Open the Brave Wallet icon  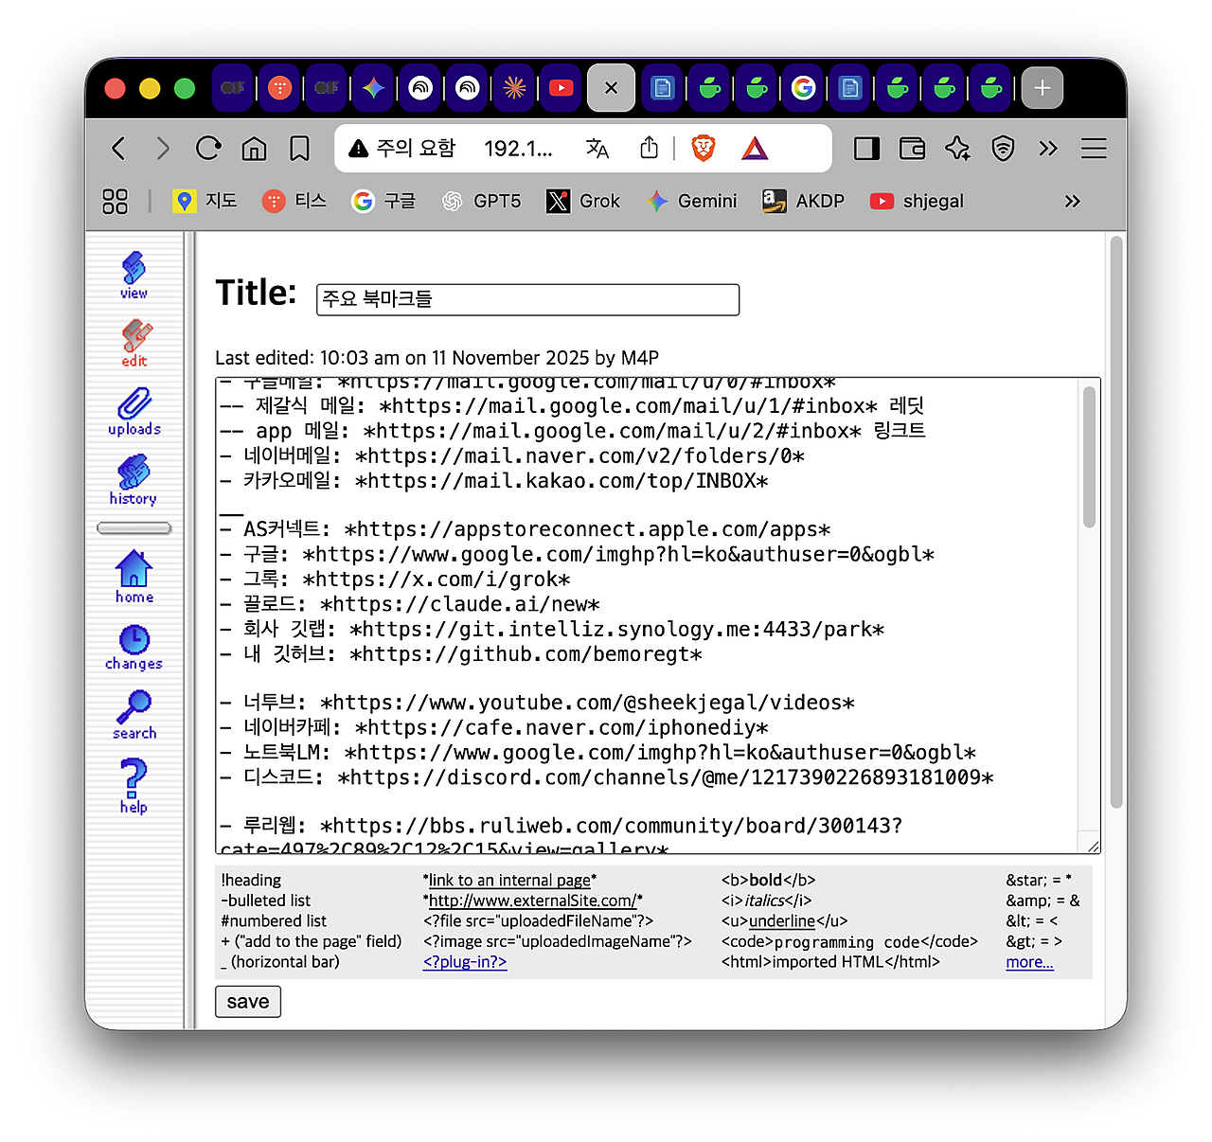point(912,149)
